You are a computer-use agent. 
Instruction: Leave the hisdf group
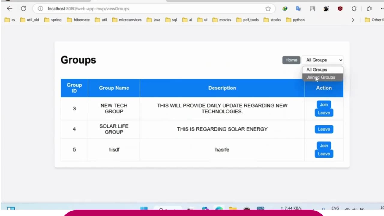324,154
